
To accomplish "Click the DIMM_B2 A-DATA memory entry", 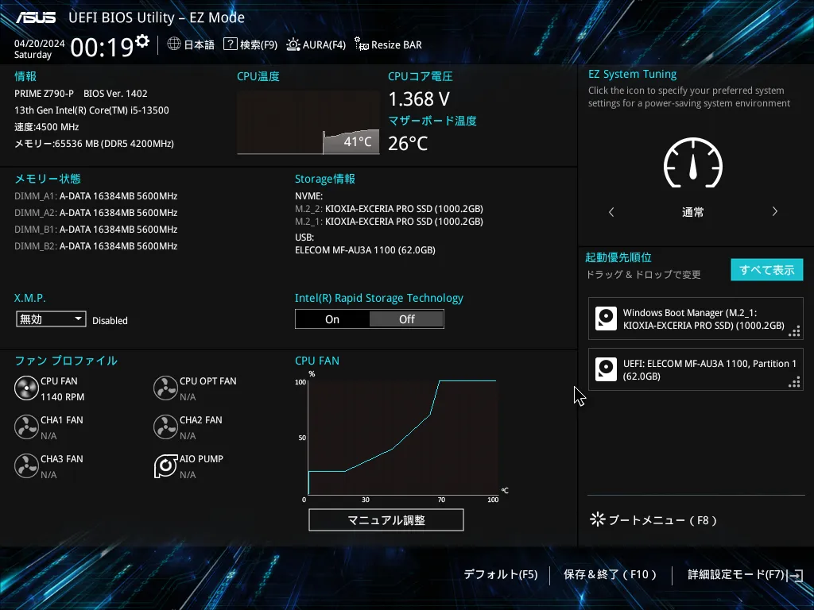I will click(x=96, y=246).
